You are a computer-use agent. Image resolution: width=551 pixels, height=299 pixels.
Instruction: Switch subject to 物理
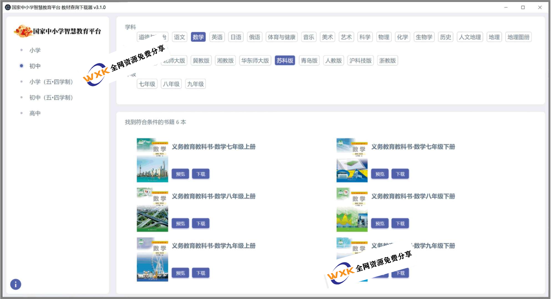384,37
